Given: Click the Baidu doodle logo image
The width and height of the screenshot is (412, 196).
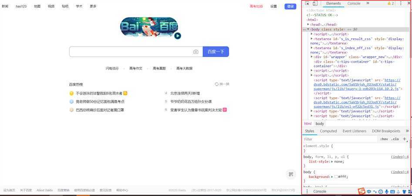Looking at the screenshot, I should (149, 27).
